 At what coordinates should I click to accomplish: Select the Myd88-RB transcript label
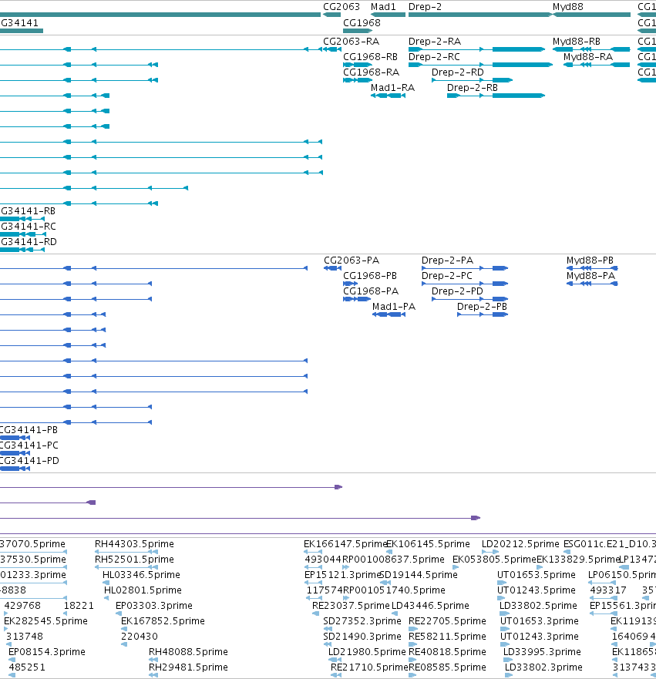[577, 42]
